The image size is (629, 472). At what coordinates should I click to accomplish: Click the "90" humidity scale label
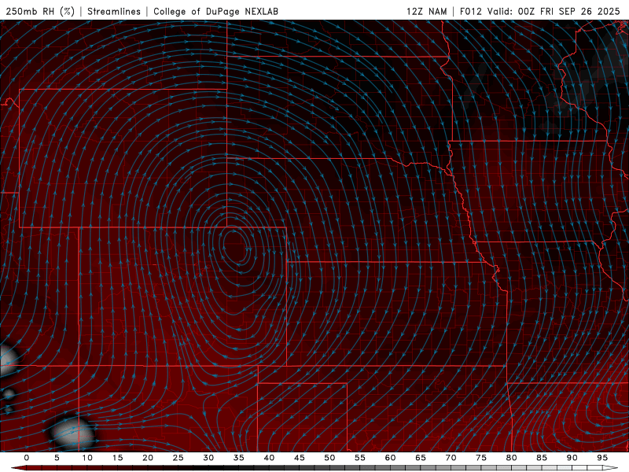click(x=572, y=458)
